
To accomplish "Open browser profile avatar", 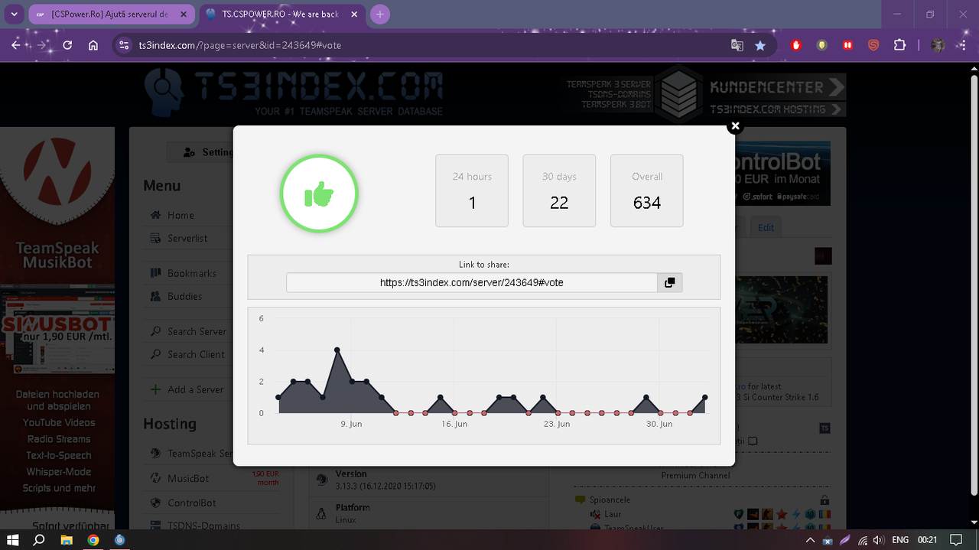I will point(938,45).
